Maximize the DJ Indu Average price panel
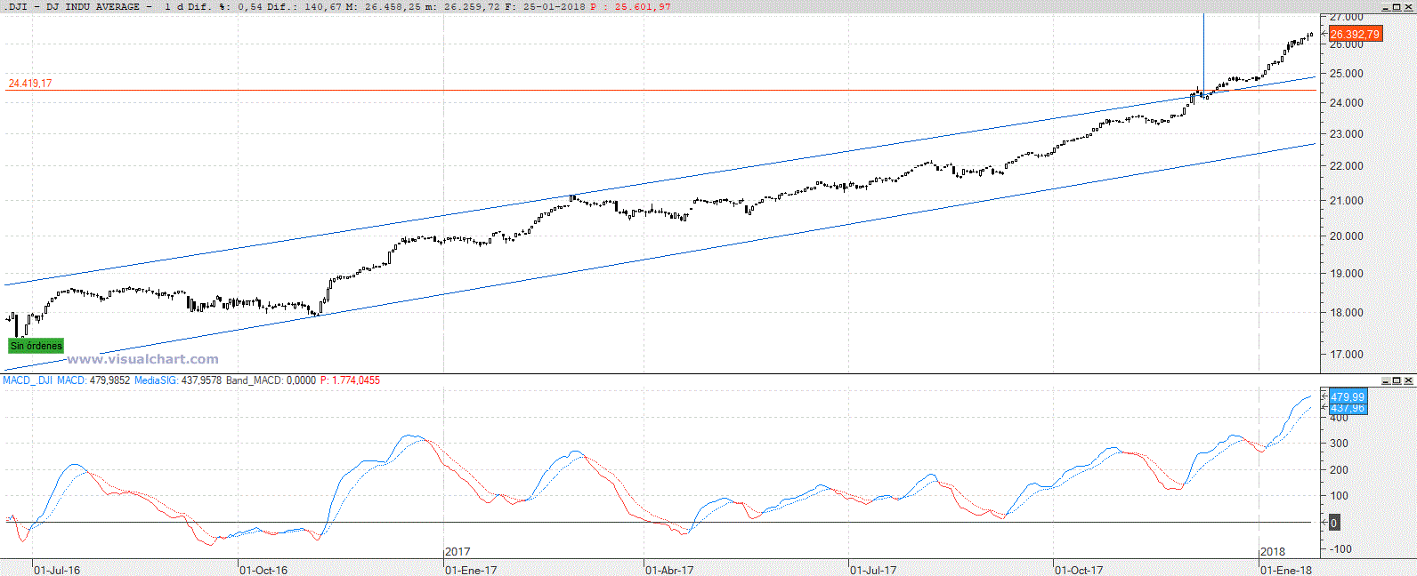 [x=1397, y=7]
